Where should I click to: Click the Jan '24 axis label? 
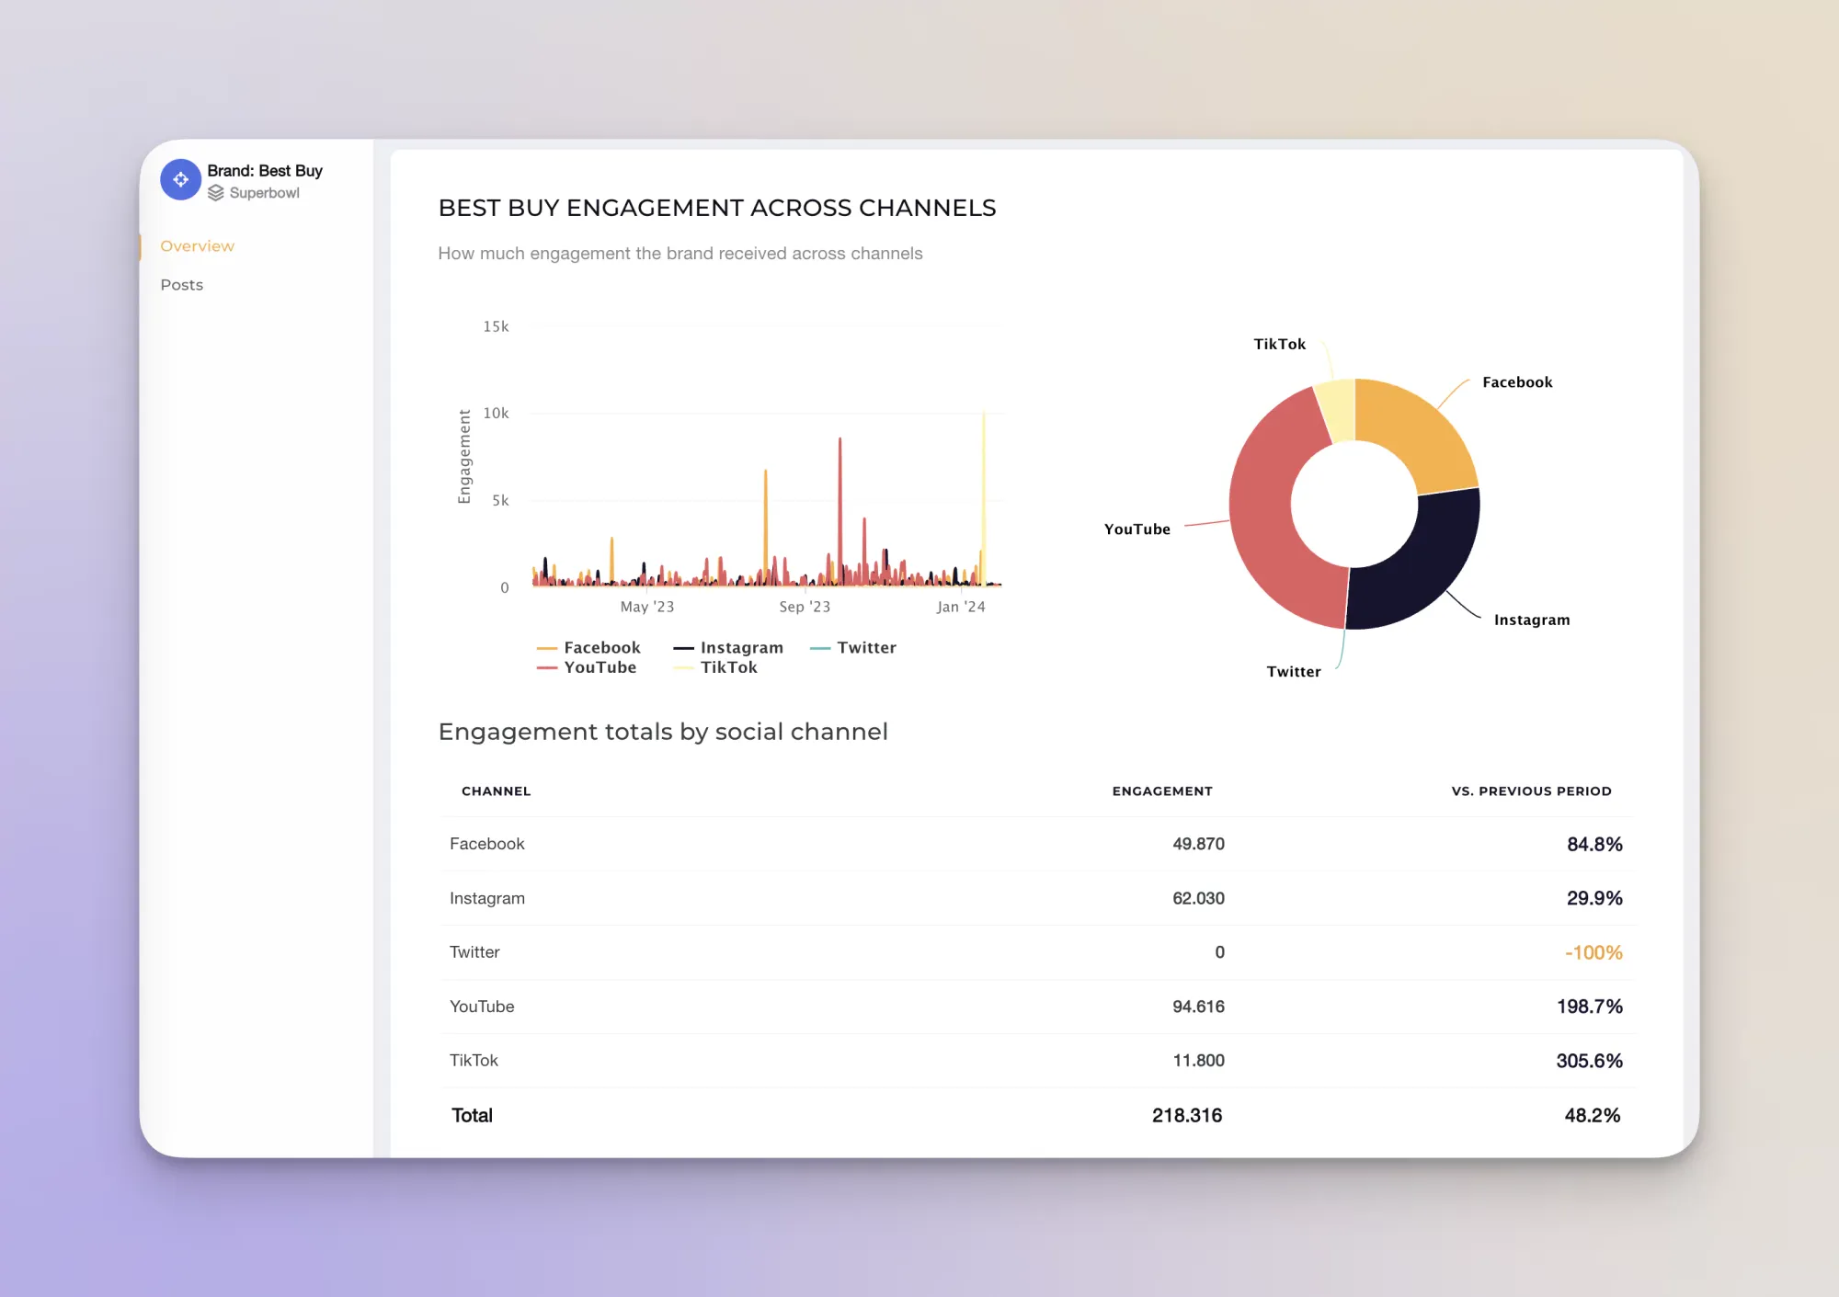point(961,607)
